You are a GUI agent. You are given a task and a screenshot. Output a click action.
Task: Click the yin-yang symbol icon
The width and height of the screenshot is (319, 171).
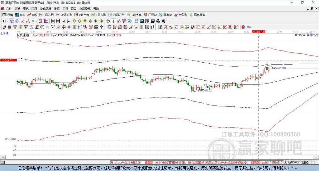244,27
